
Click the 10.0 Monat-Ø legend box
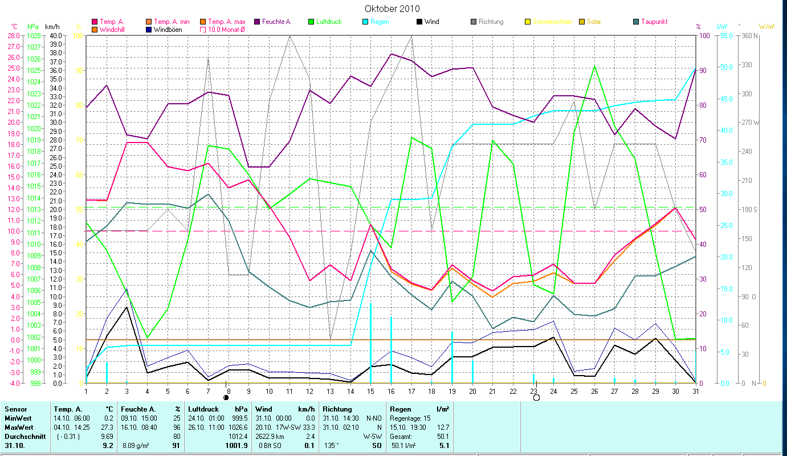(x=203, y=29)
